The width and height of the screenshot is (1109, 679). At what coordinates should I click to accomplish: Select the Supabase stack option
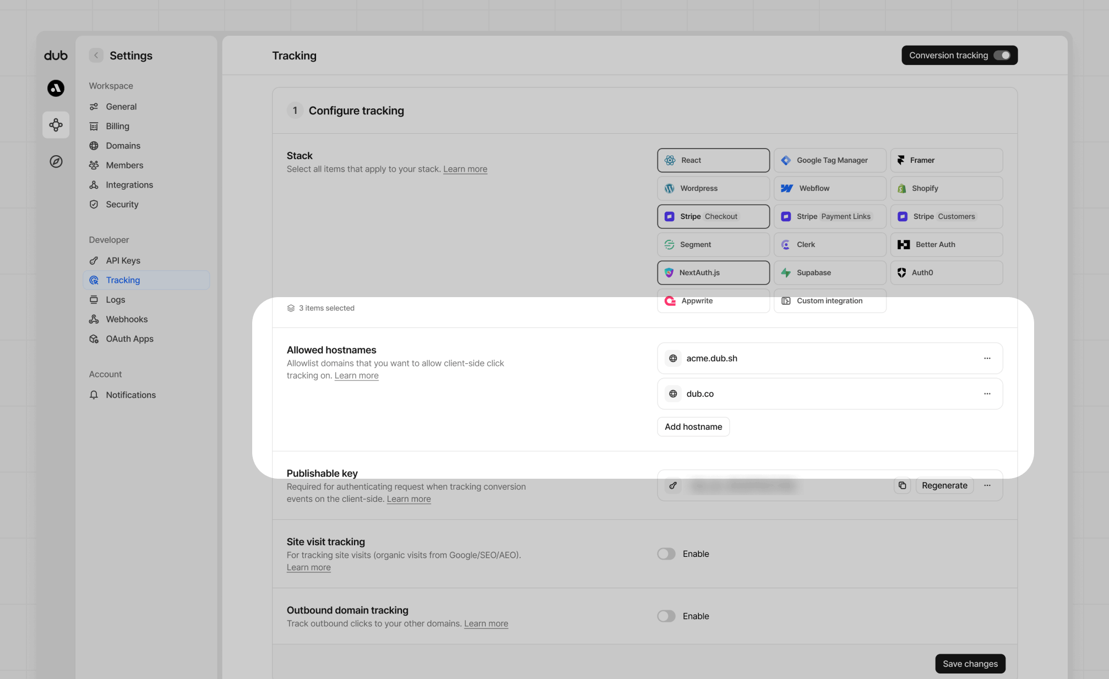click(830, 272)
